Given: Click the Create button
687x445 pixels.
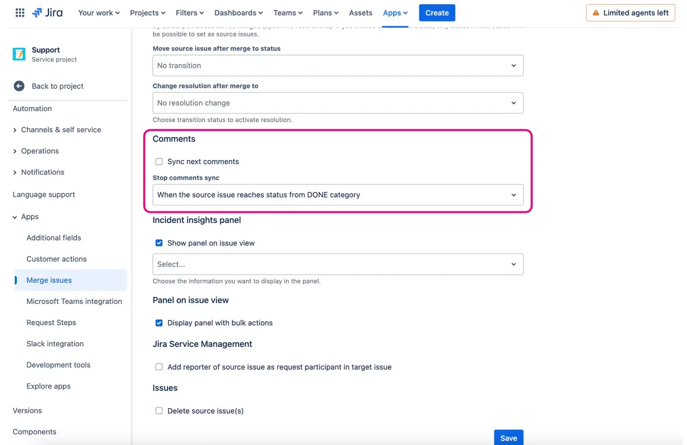Looking at the screenshot, I should (x=437, y=13).
